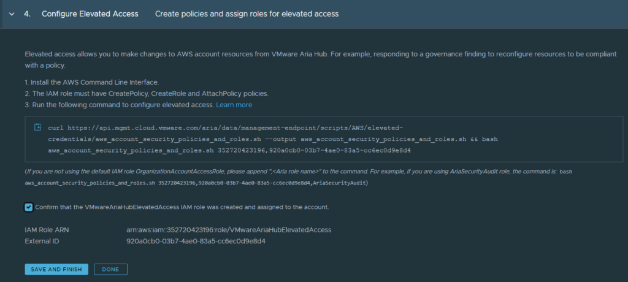Select the IAM Role ARN value text
Screen dimensions: 628x282
(x=229, y=230)
